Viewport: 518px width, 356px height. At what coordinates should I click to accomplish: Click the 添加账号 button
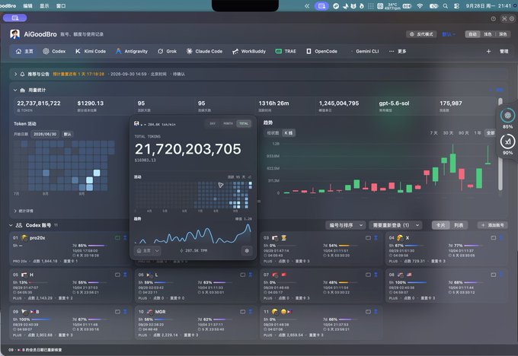click(492, 225)
